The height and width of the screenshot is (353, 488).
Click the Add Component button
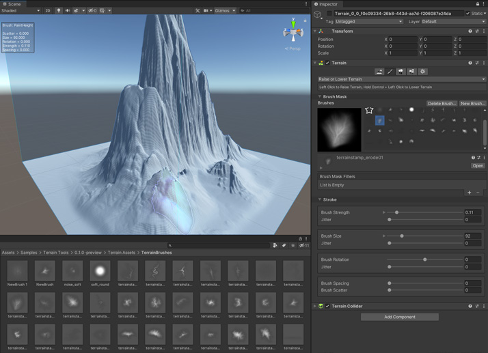pyautogui.click(x=400, y=317)
